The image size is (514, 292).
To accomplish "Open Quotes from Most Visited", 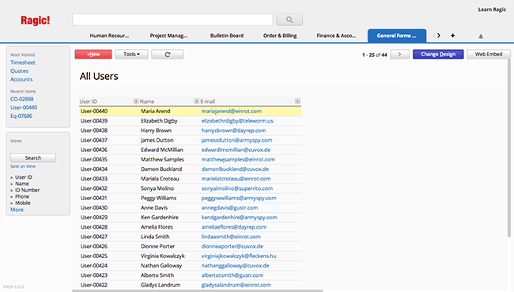I will [19, 71].
